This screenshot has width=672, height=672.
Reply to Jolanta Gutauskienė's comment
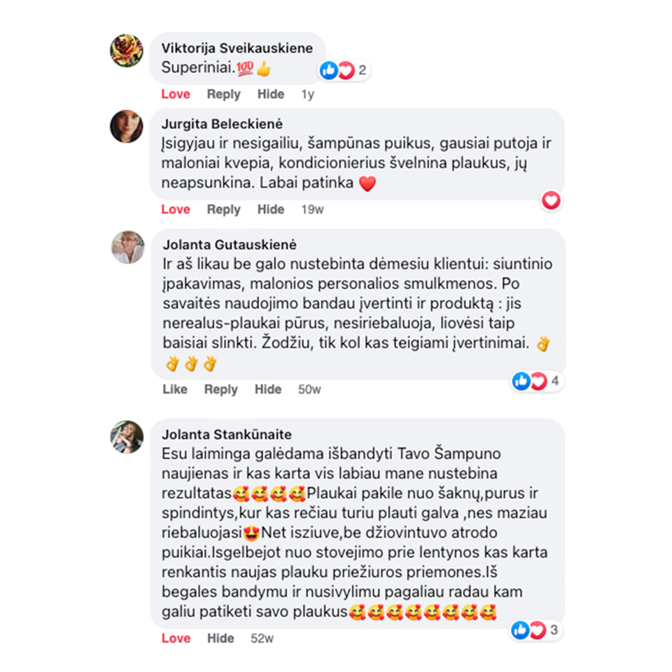pyautogui.click(x=220, y=390)
